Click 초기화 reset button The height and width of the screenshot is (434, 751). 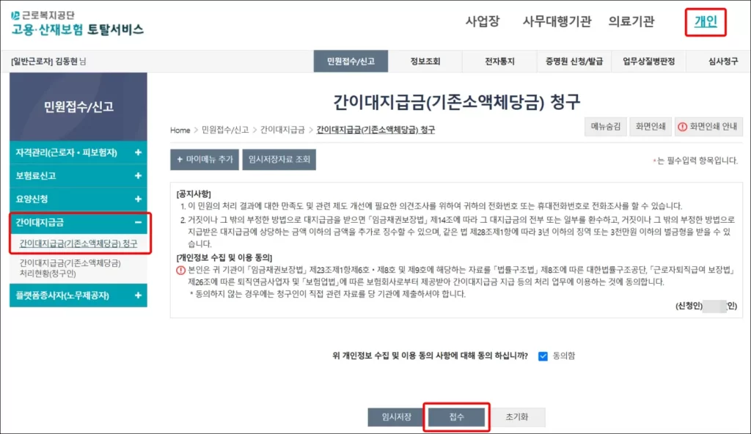pyautogui.click(x=517, y=417)
